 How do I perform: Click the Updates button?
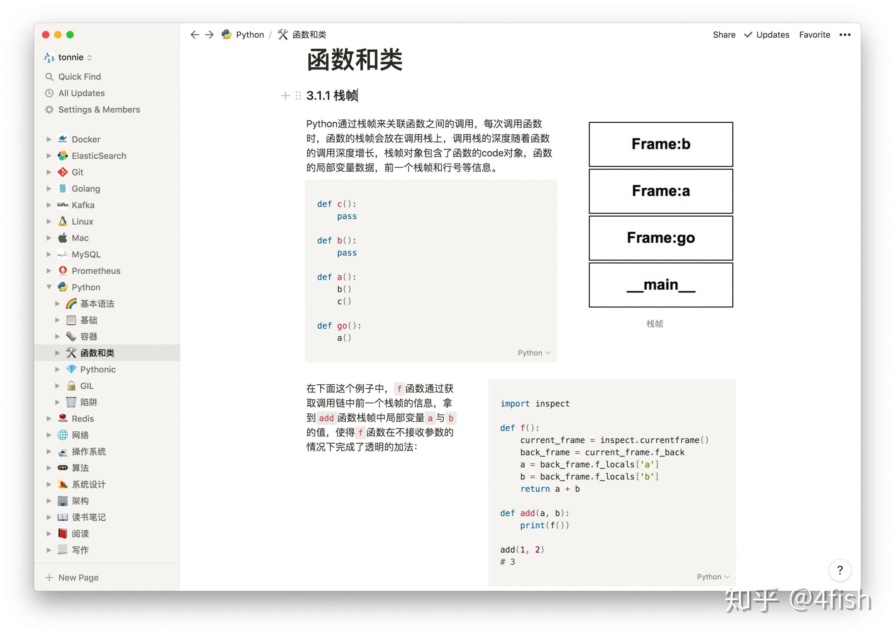pyautogui.click(x=767, y=35)
